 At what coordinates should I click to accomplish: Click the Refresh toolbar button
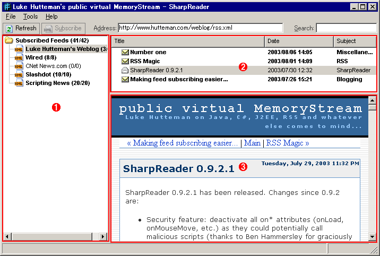tap(21, 28)
